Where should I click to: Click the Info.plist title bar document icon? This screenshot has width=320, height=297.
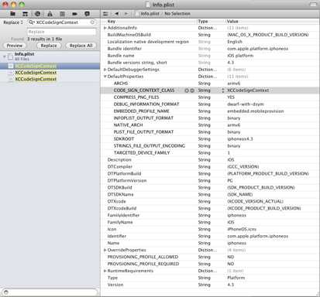(x=147, y=5)
